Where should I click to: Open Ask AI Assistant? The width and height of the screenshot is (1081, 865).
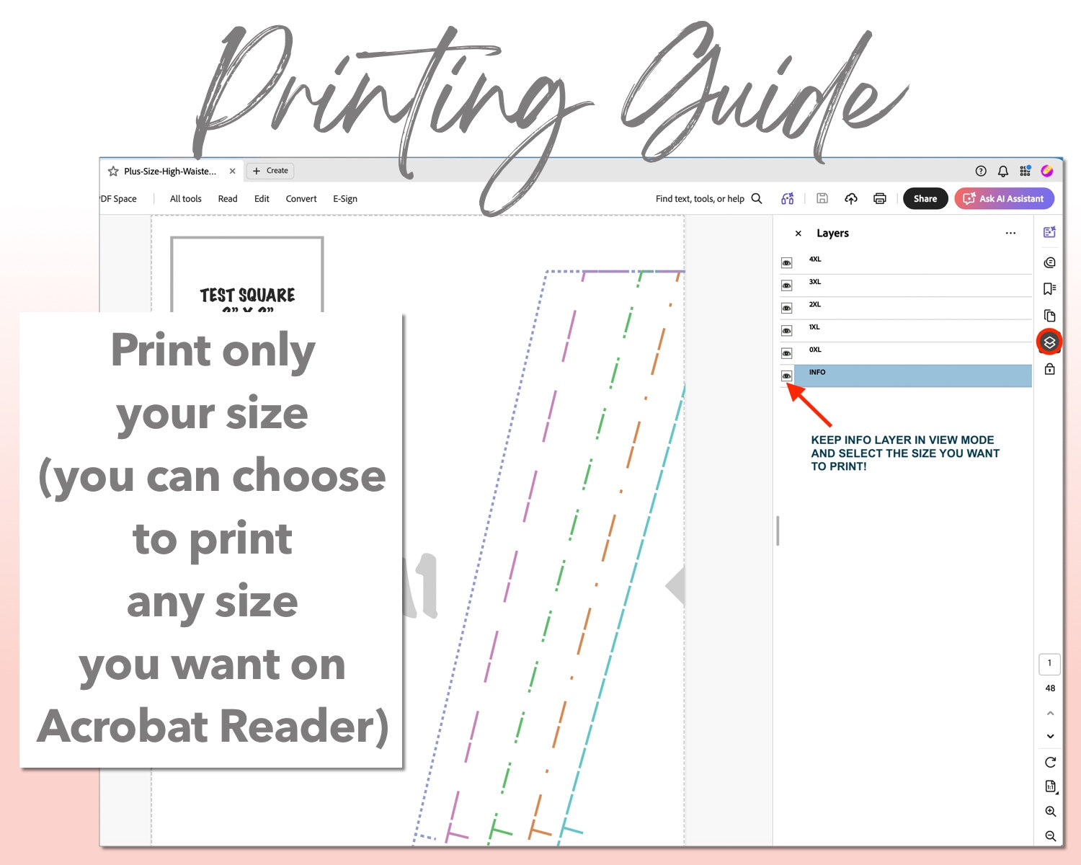(1004, 199)
